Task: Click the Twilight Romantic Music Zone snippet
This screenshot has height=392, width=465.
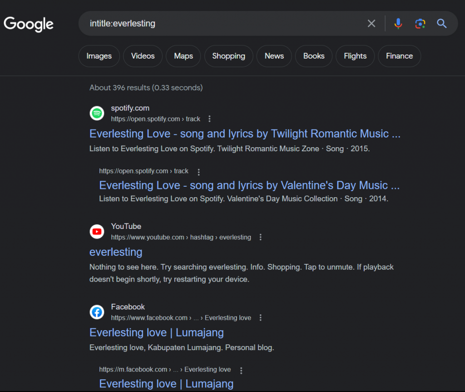Action: pyautogui.click(x=229, y=149)
